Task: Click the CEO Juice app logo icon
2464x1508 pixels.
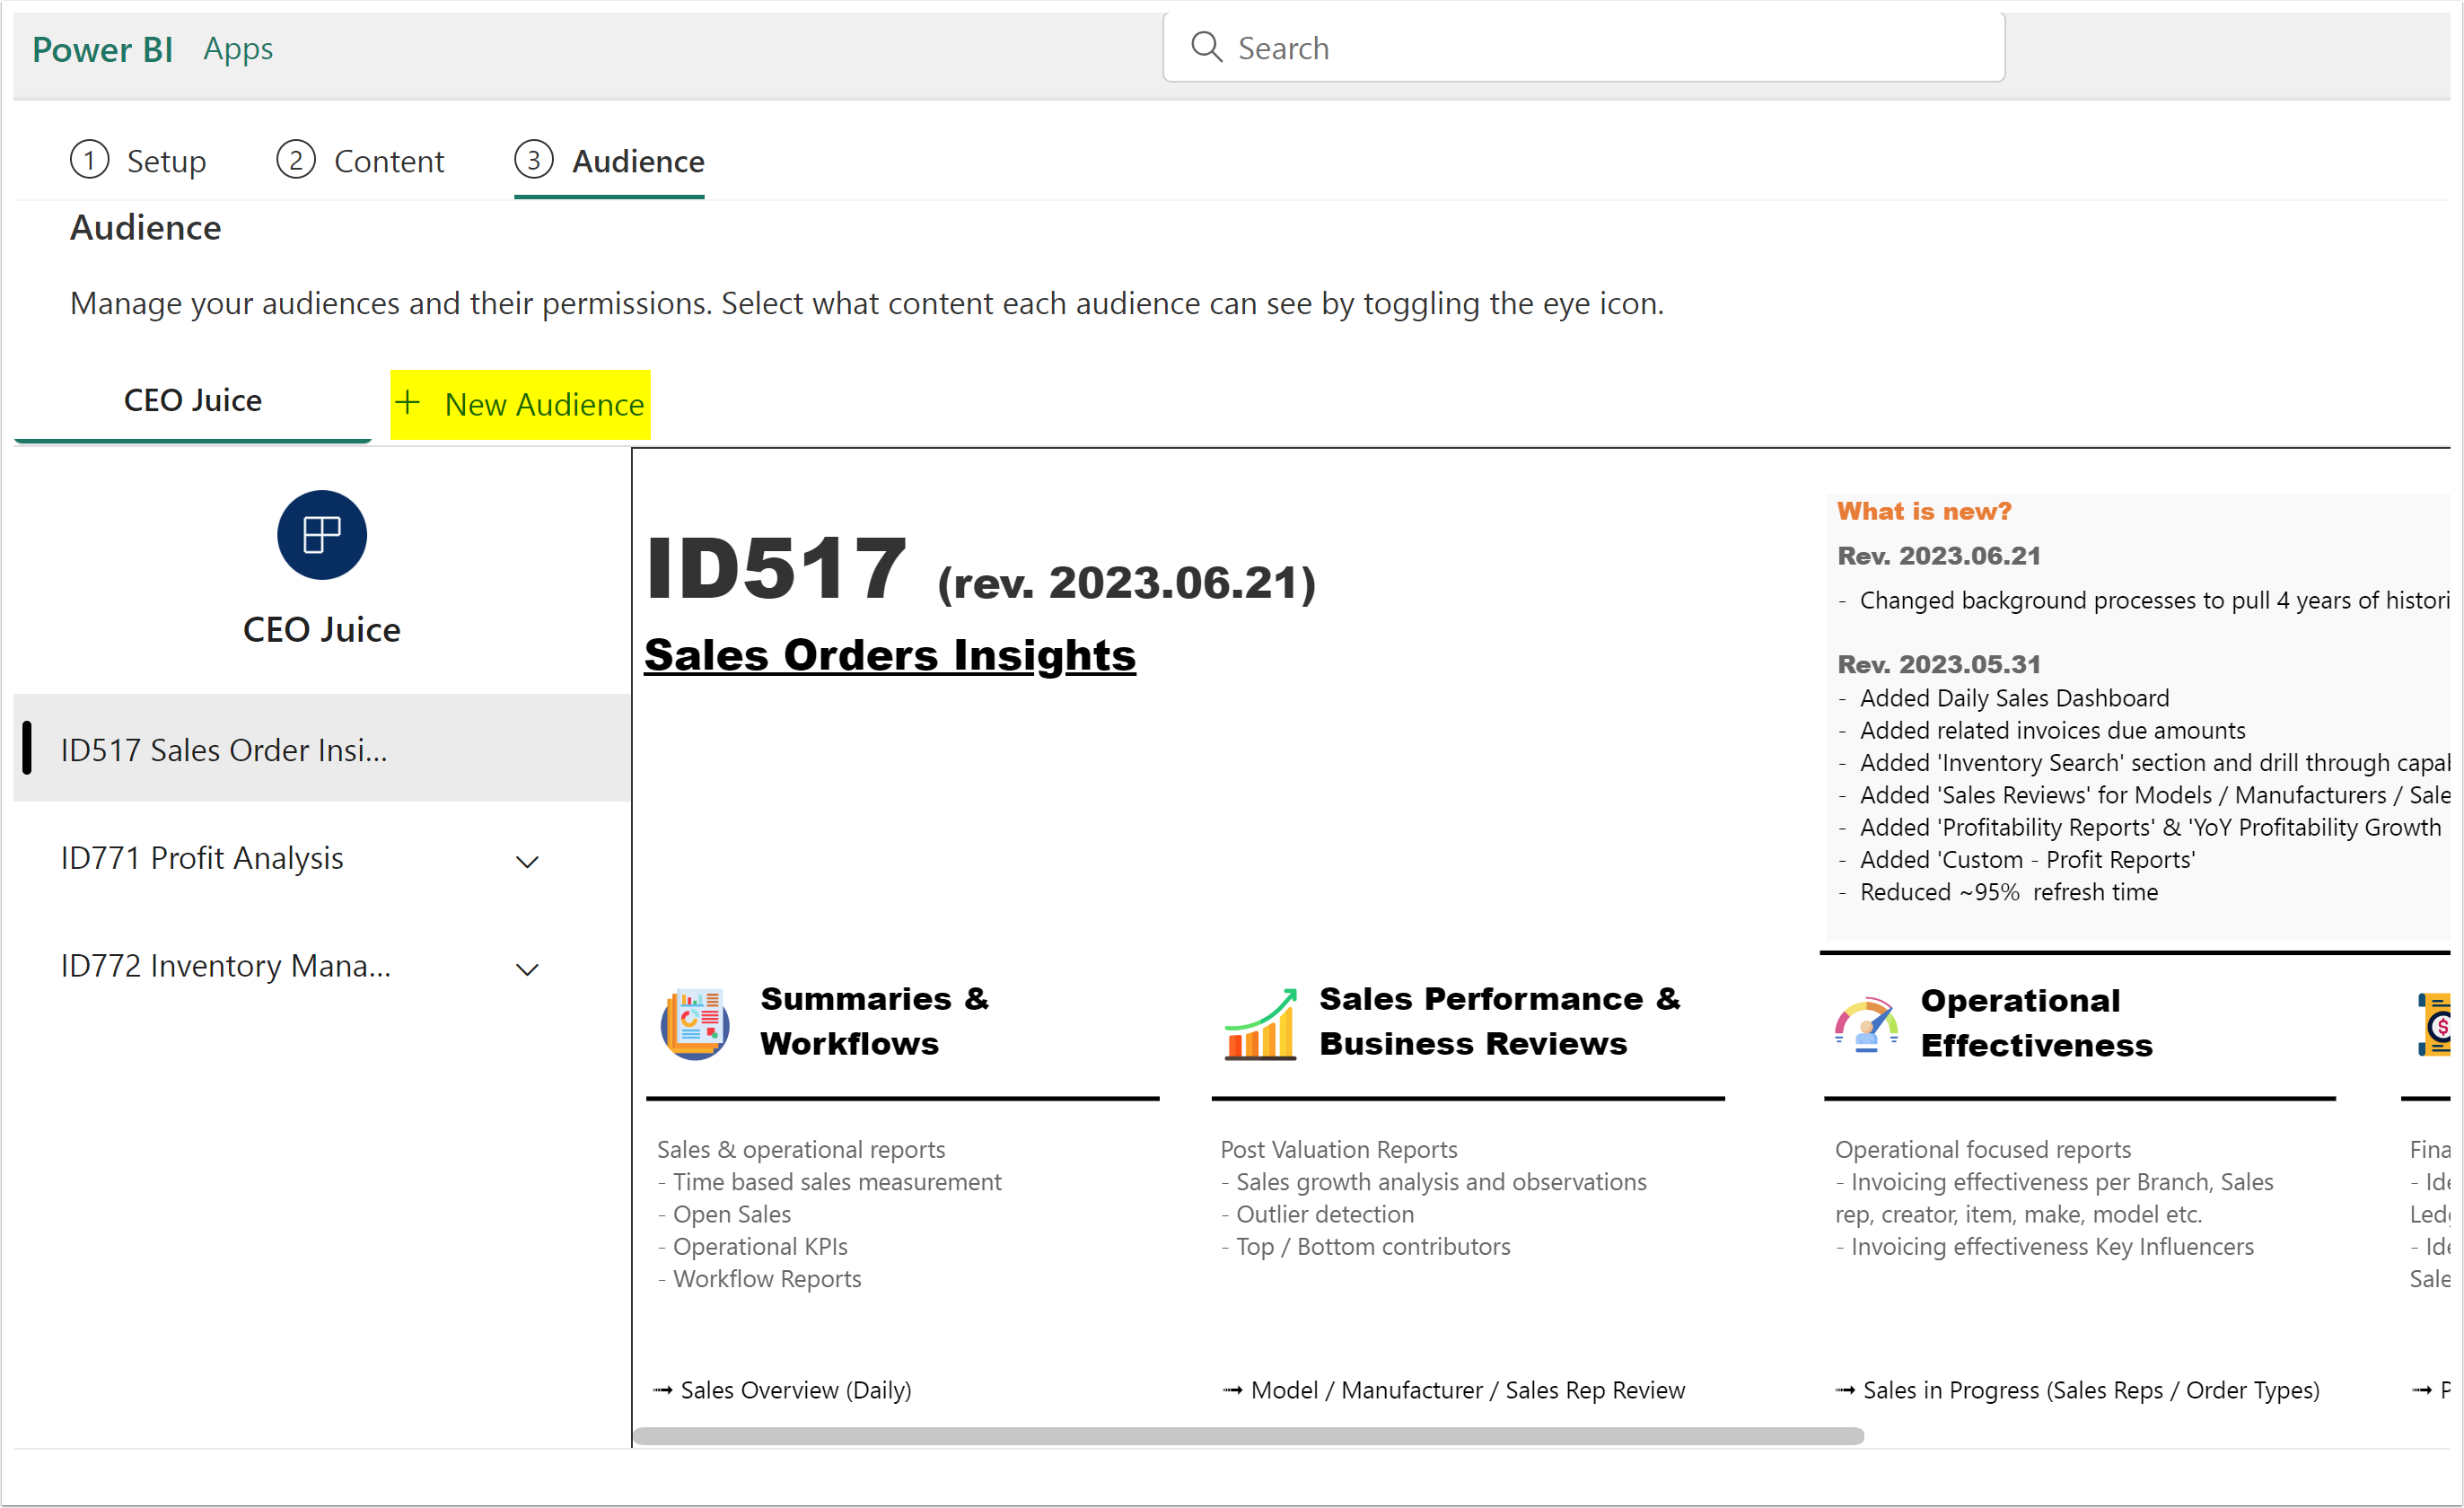Action: tap(322, 535)
